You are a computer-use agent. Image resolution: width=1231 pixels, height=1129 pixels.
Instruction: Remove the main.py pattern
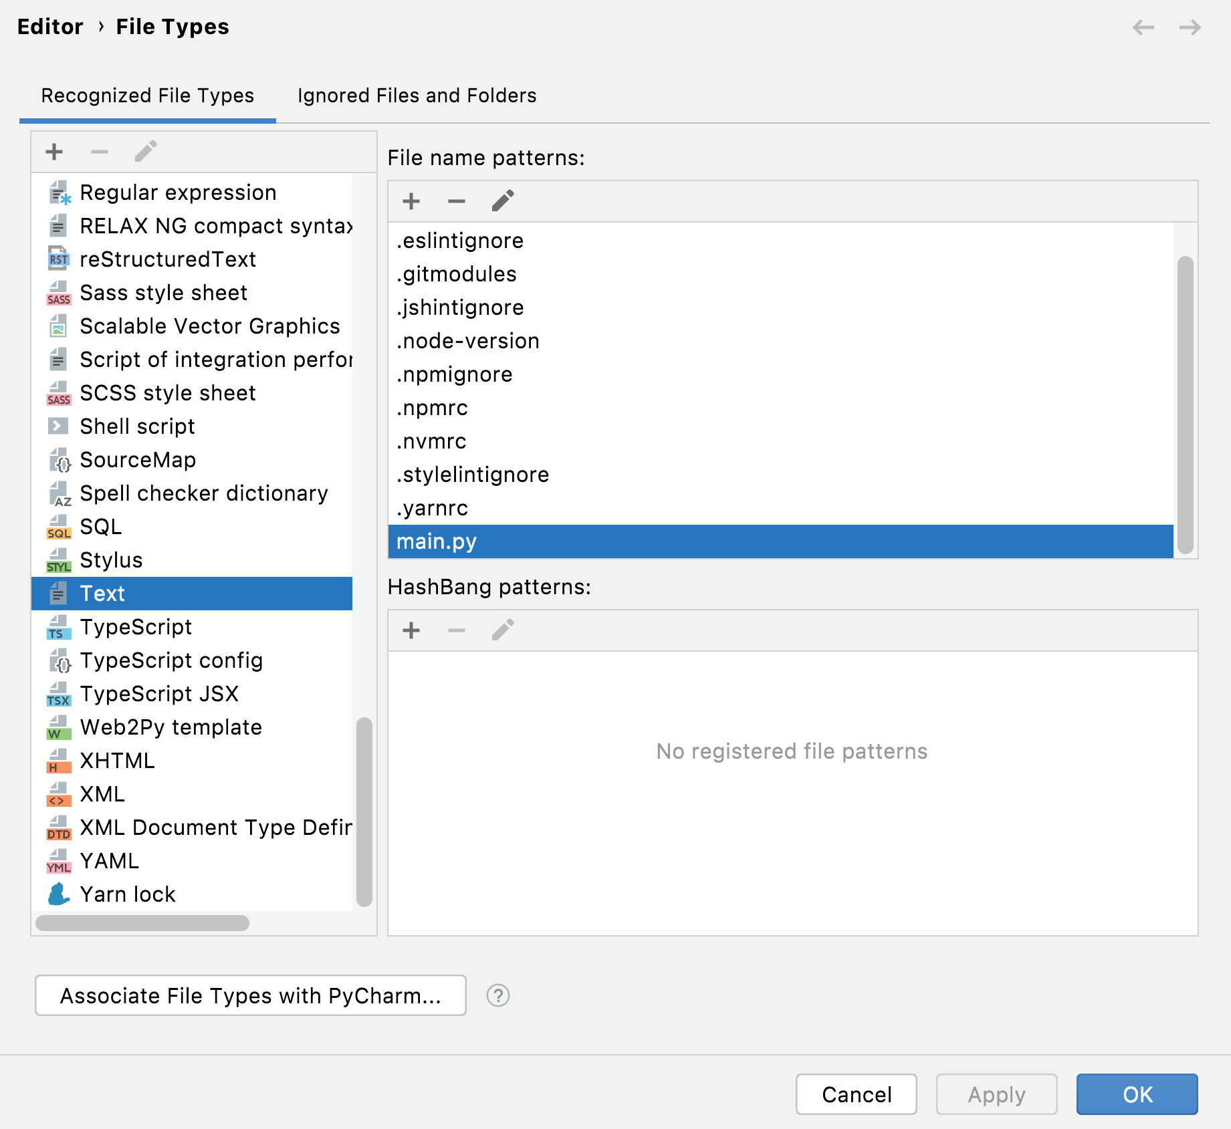456,201
